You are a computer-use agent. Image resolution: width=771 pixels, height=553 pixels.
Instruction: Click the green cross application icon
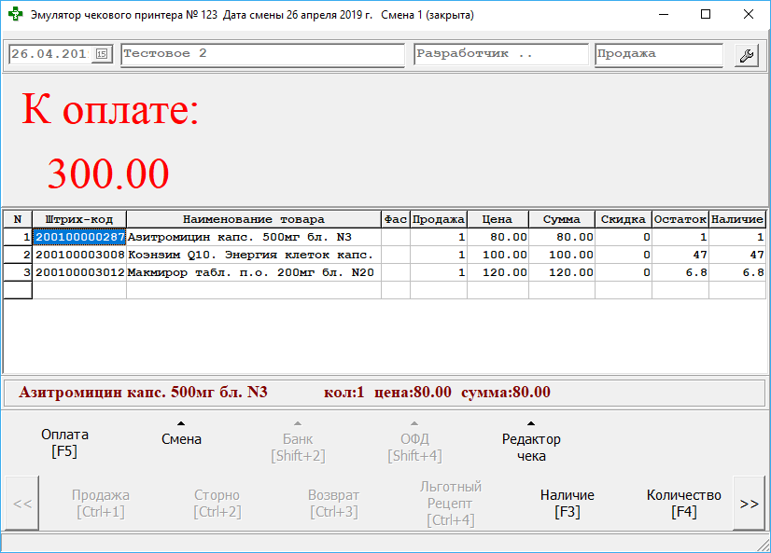[x=15, y=15]
